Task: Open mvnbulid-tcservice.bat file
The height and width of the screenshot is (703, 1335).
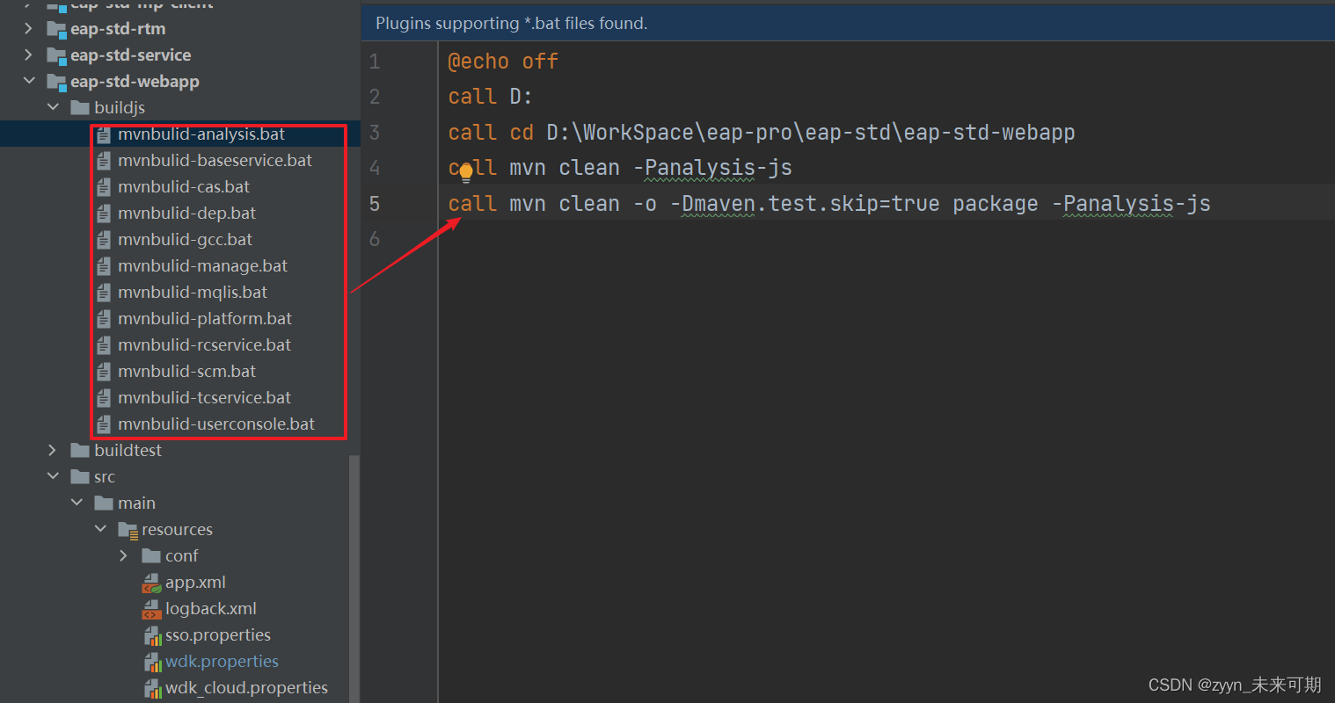Action: (x=204, y=397)
